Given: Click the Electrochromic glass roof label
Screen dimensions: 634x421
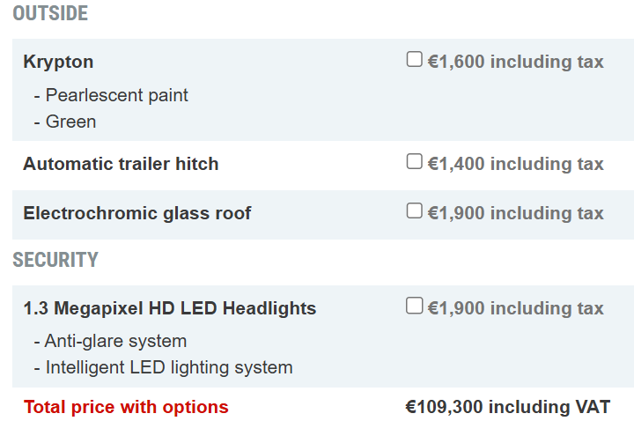Looking at the screenshot, I should 136,213.
